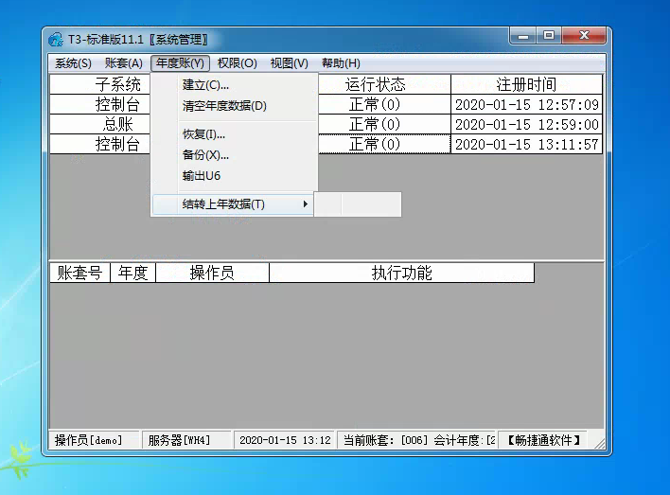This screenshot has height=495, width=670.
Task: Open the 视图(V) menu
Action: coord(290,63)
